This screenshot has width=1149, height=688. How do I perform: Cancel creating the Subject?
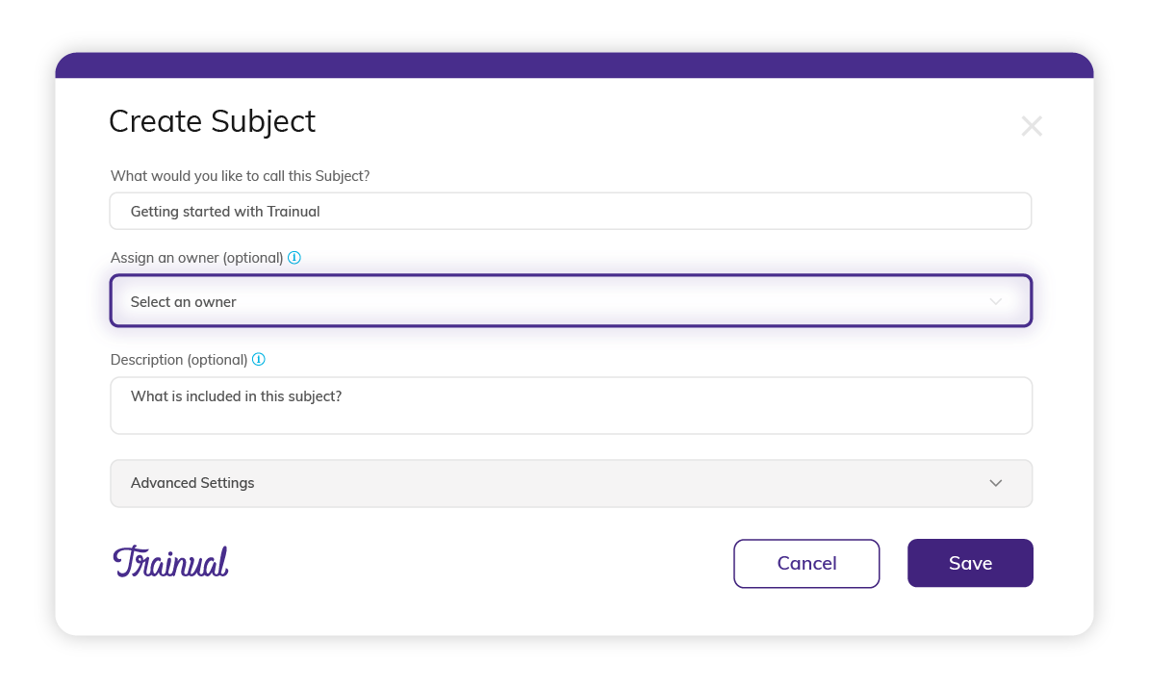[x=806, y=563]
